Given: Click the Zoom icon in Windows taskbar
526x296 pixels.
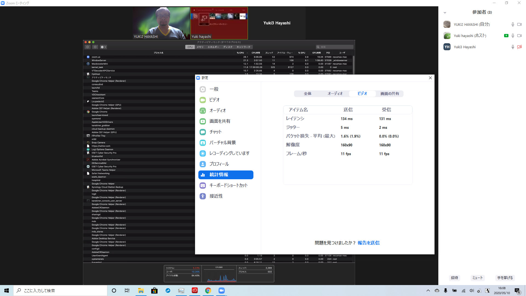Looking at the screenshot, I should pyautogui.click(x=221, y=291).
